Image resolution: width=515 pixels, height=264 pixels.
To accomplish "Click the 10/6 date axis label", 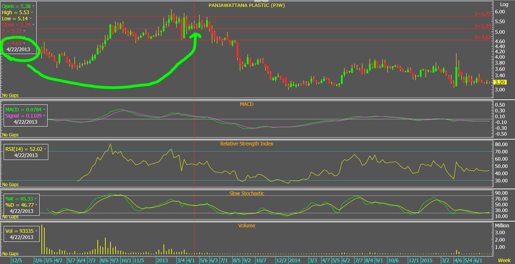I will 393,260.
